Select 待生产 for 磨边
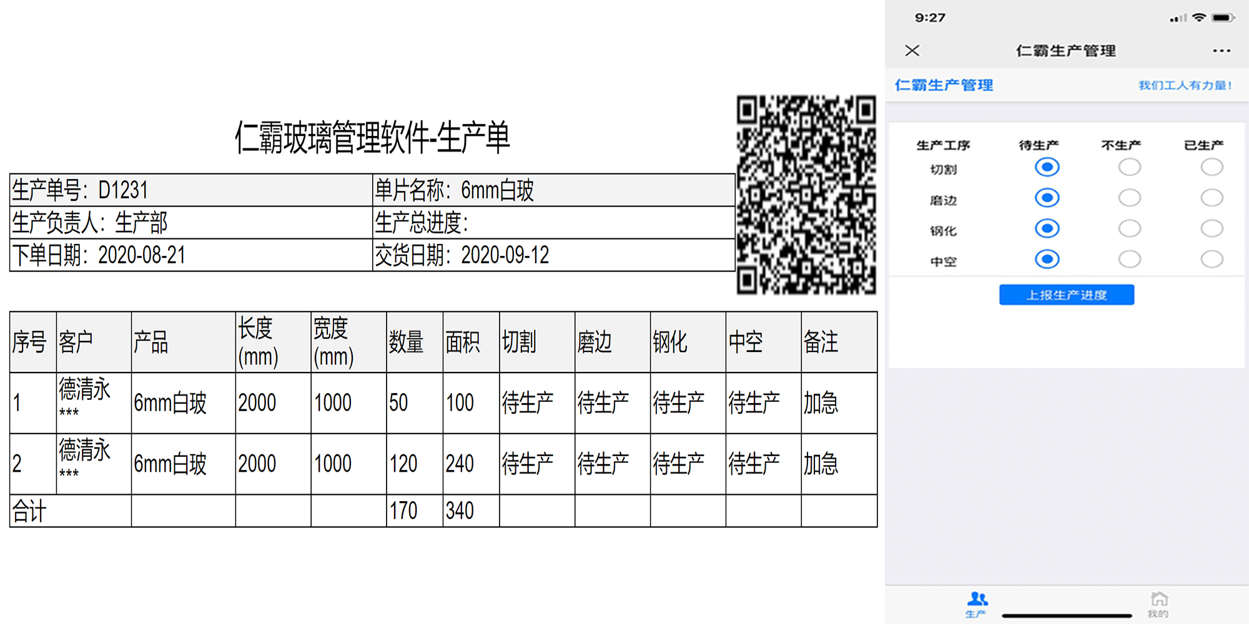Image resolution: width=1249 pixels, height=624 pixels. click(1047, 198)
